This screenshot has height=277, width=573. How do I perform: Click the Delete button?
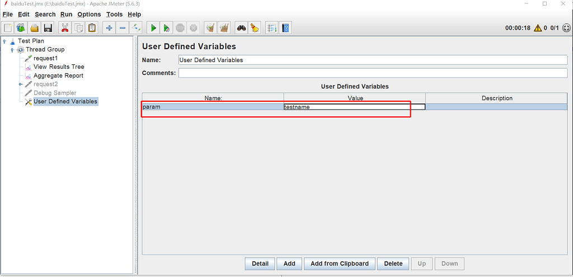click(x=393, y=264)
